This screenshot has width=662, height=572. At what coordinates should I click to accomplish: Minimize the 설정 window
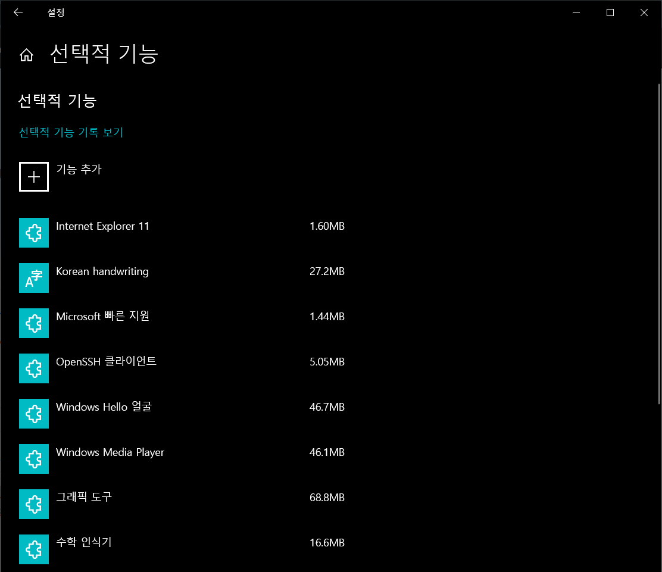(576, 12)
